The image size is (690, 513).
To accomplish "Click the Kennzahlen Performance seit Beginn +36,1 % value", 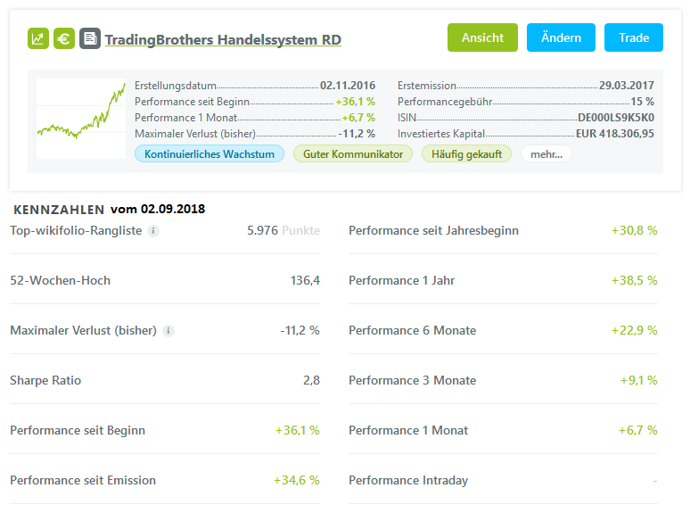I will coord(298,430).
